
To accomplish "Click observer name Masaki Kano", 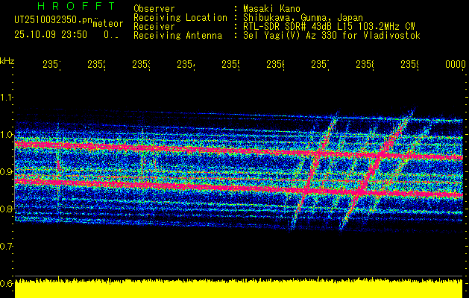I will [271, 9].
